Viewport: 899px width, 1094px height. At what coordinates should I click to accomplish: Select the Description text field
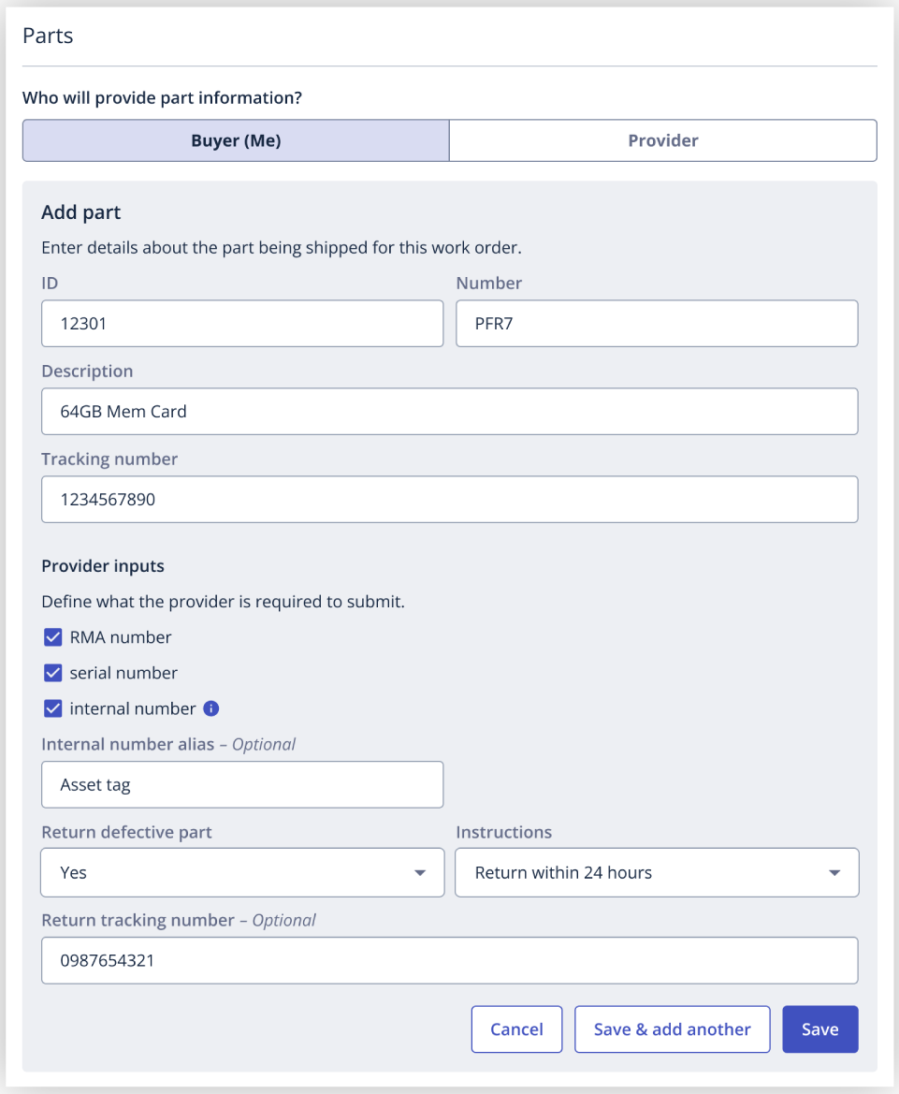[x=450, y=412]
